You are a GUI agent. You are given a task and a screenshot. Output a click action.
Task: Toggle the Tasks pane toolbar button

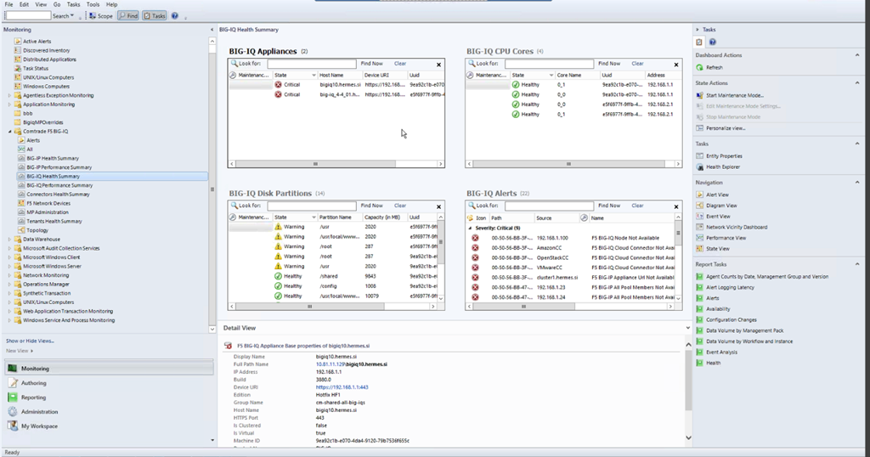[155, 15]
